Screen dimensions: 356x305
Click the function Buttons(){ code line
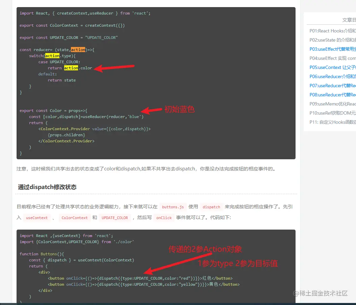coord(42,254)
